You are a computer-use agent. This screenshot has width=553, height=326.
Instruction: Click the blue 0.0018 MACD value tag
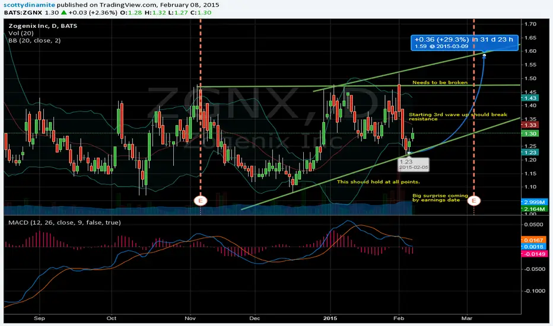click(x=534, y=247)
